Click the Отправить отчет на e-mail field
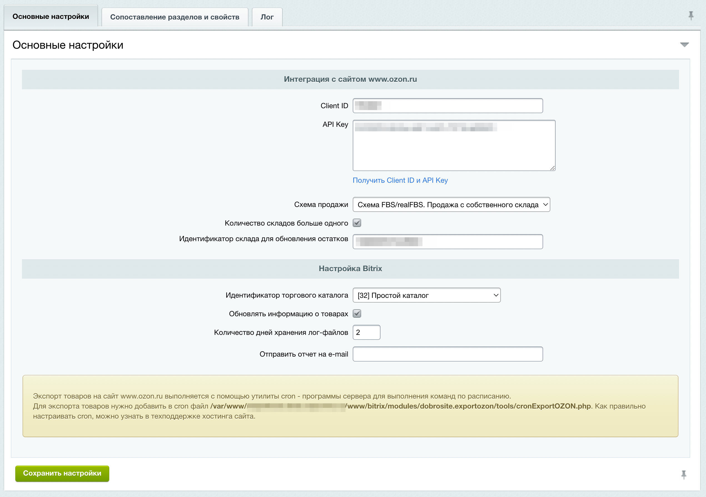 [x=448, y=354]
